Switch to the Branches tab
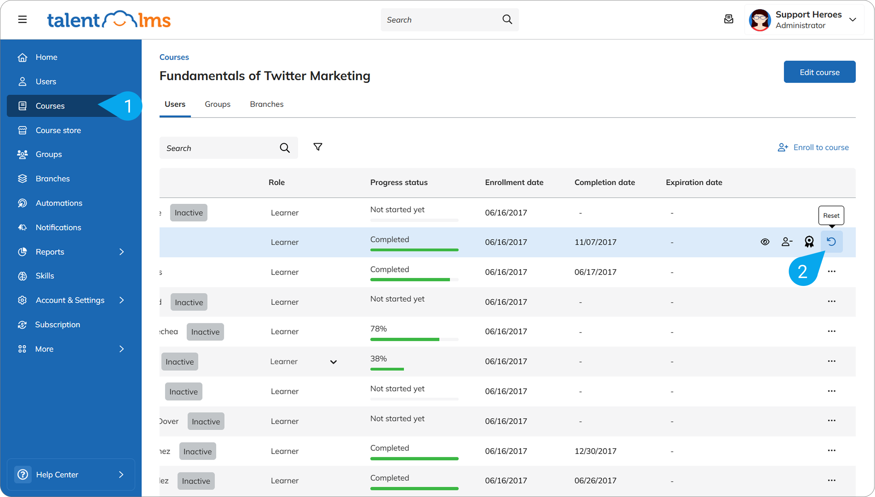Screen dimensions: 875x497 [267, 104]
